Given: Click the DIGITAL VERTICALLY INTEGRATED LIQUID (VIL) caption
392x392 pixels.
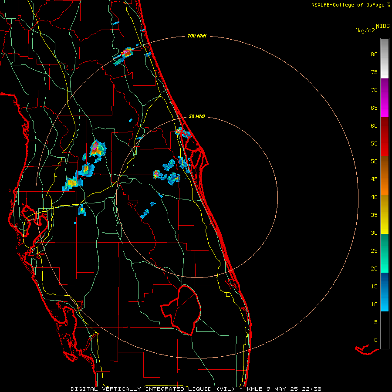Looking at the screenshot, I should 153,389.
